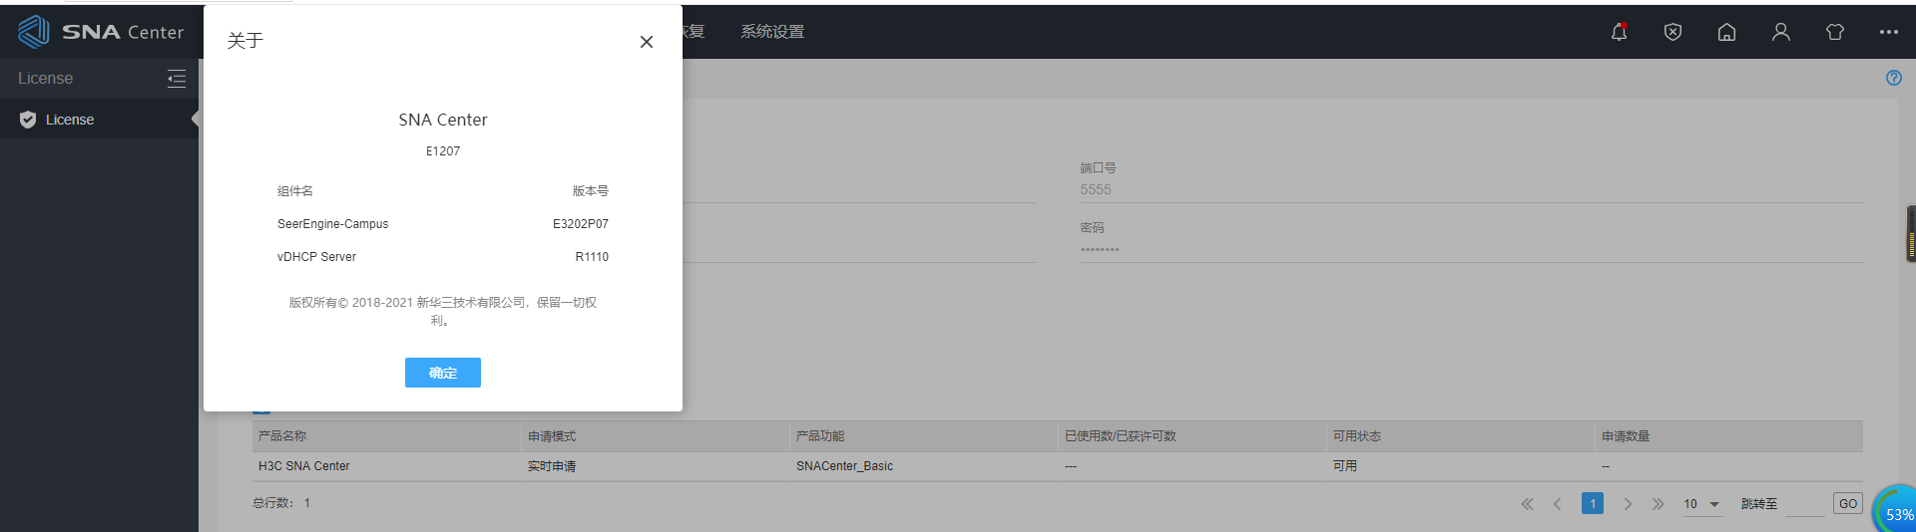The image size is (1916, 532).
Task: Open the user account icon
Action: pos(1780,32)
